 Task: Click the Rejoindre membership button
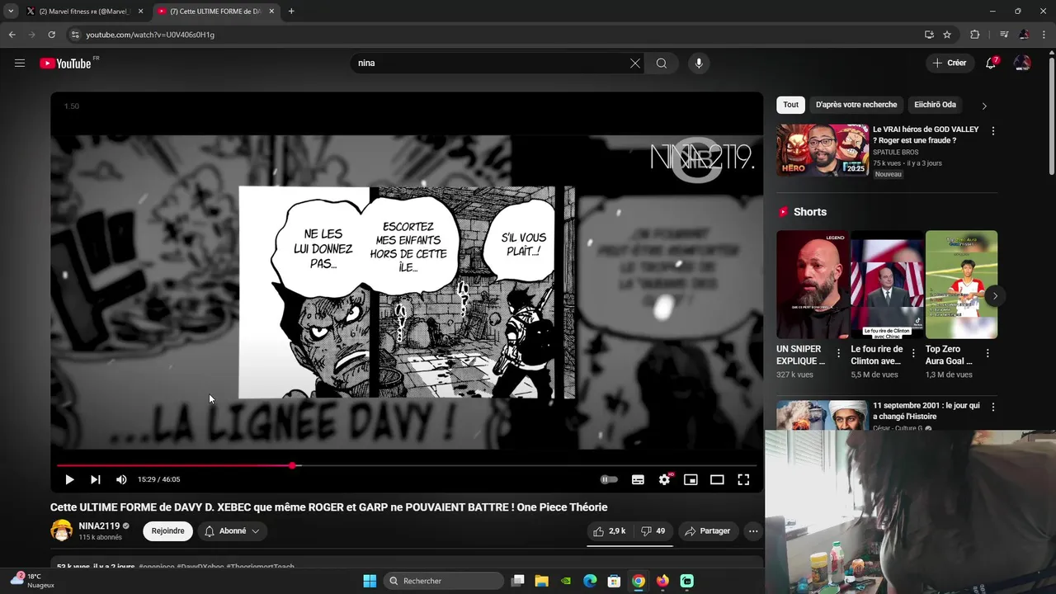[x=167, y=531]
